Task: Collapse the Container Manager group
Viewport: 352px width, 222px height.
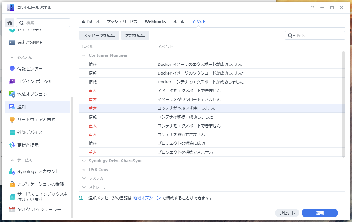Action: tap(84, 55)
